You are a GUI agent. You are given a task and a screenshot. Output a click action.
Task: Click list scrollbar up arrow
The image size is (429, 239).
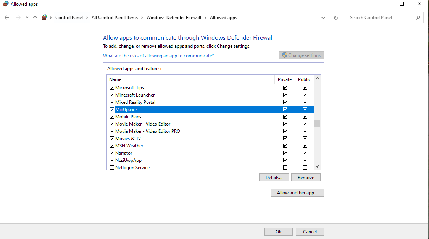pyautogui.click(x=318, y=79)
